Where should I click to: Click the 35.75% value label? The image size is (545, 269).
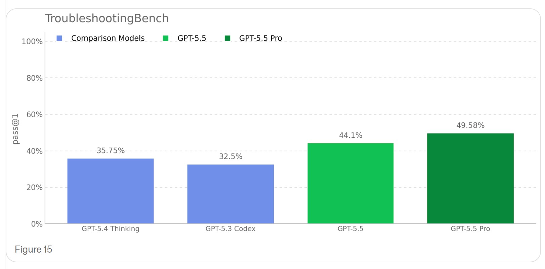tap(111, 151)
